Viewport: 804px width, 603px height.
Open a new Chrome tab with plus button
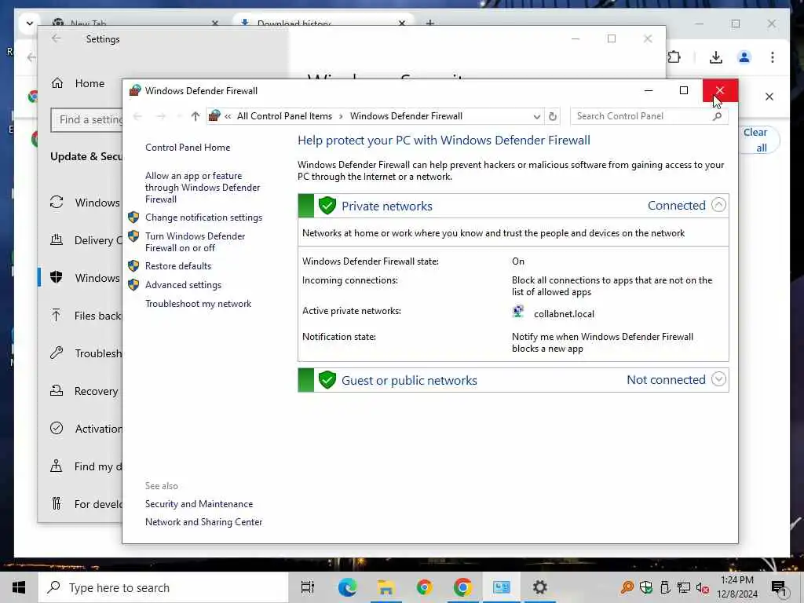point(429,23)
